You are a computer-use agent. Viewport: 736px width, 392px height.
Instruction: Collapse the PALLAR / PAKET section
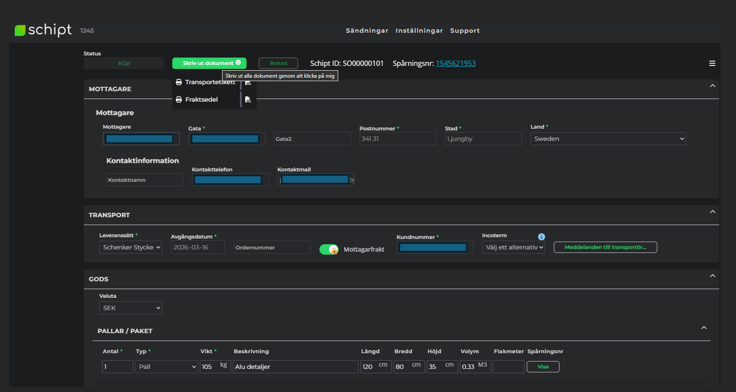coord(703,328)
